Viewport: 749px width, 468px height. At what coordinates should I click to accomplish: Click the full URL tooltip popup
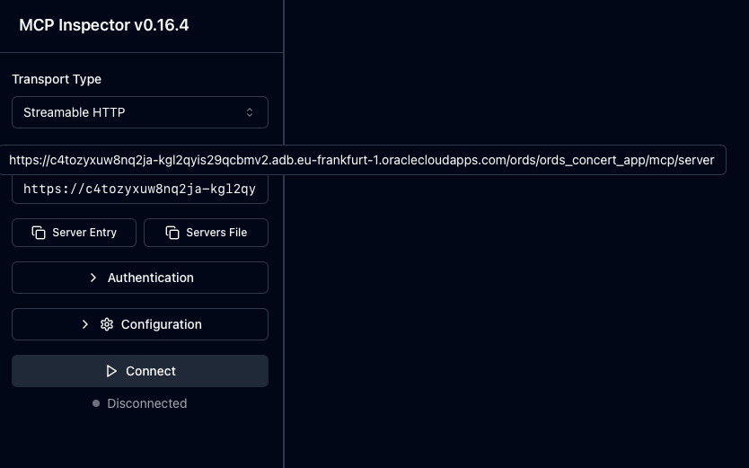361,161
